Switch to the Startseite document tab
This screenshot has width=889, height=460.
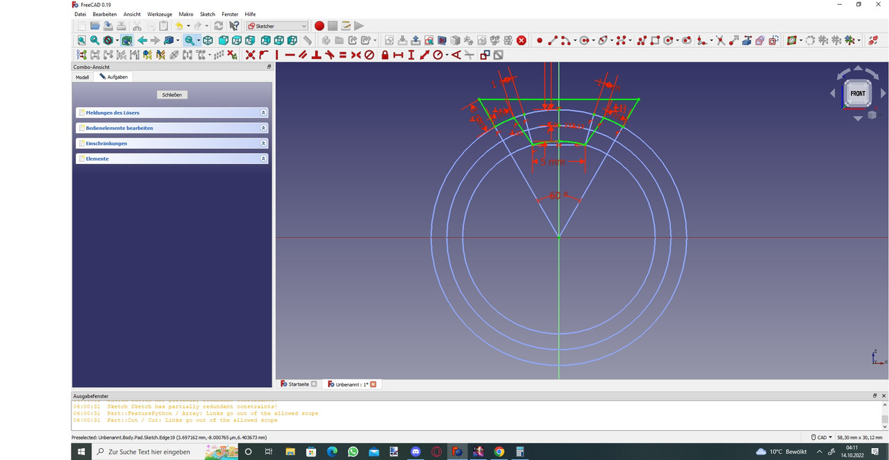pyautogui.click(x=299, y=384)
